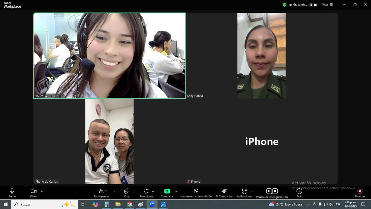Open the Calculator taskbar icon

(x=106, y=204)
